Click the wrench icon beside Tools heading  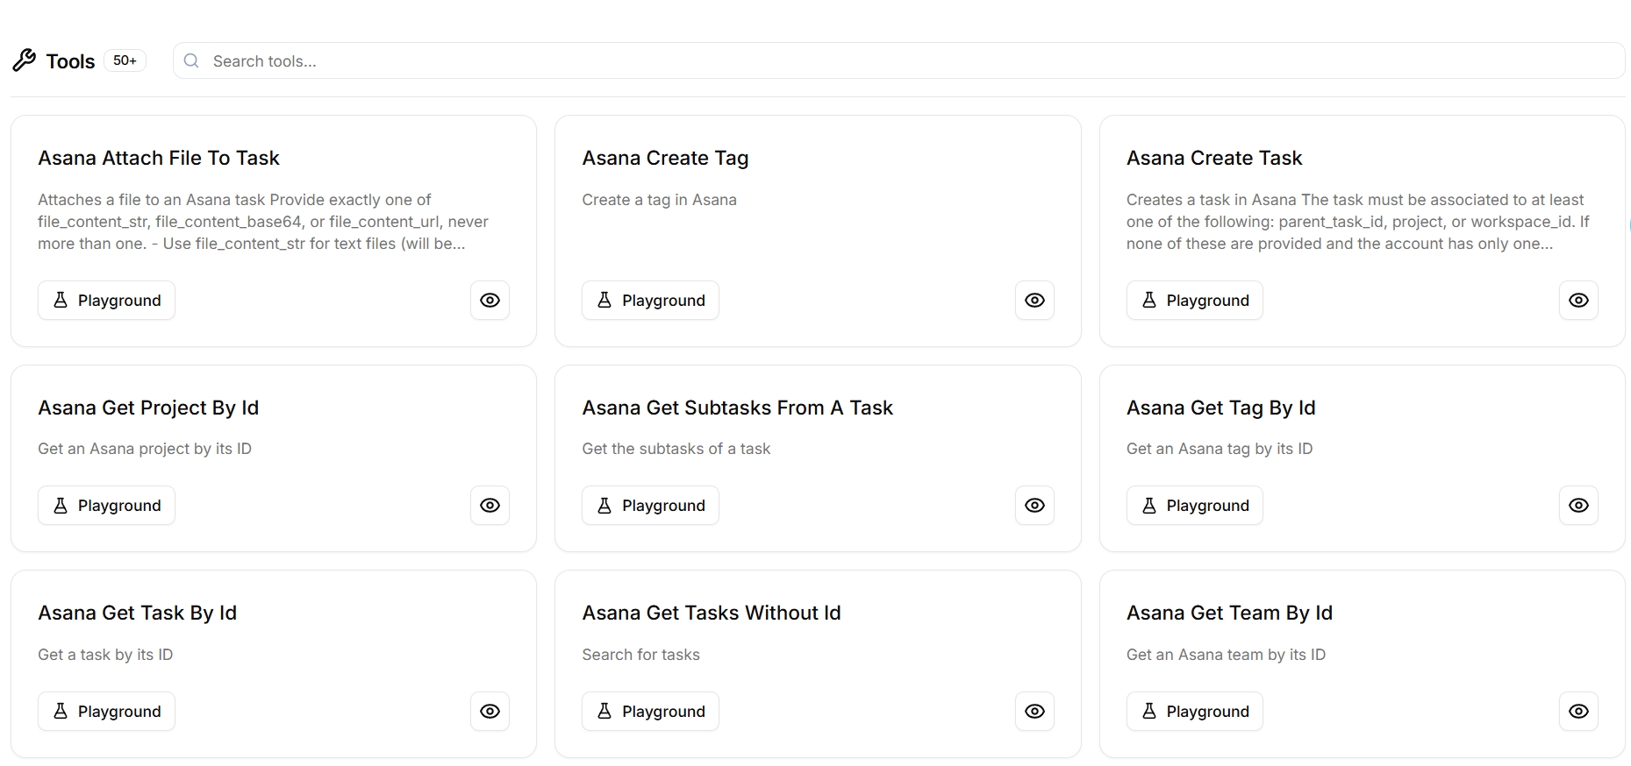pyautogui.click(x=25, y=60)
